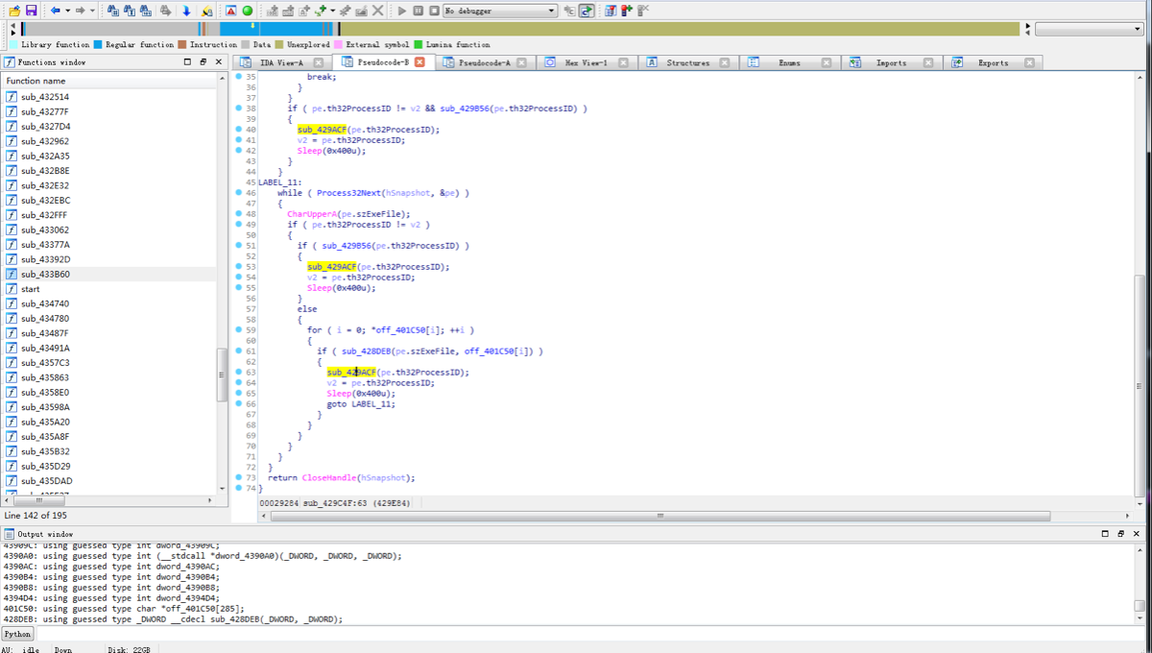Screen dimensions: 1152x653
Task: Click the green circle toolbar icon
Action: point(248,10)
